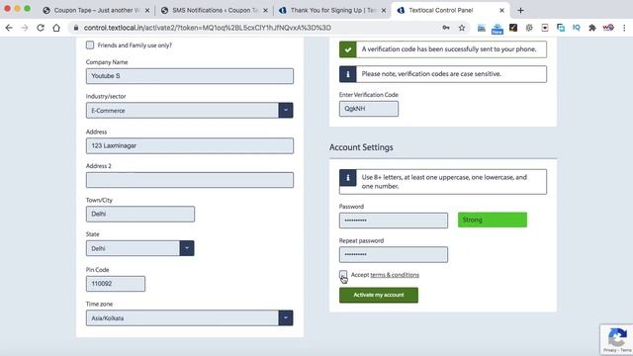Screen dimensions: 633x356
Task: Close the SMS Notifications tab
Action: [x=265, y=11]
